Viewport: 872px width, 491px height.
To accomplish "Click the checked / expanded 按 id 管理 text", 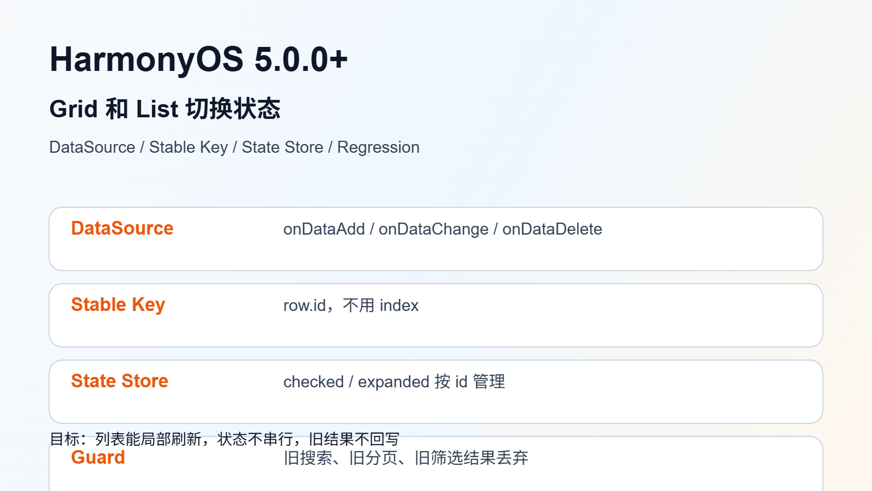I will tap(394, 382).
